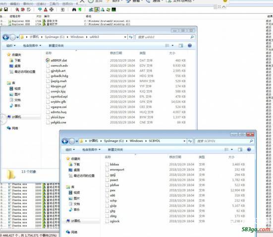Click refresh icon next to uAhb3 address bar

click(131, 37)
